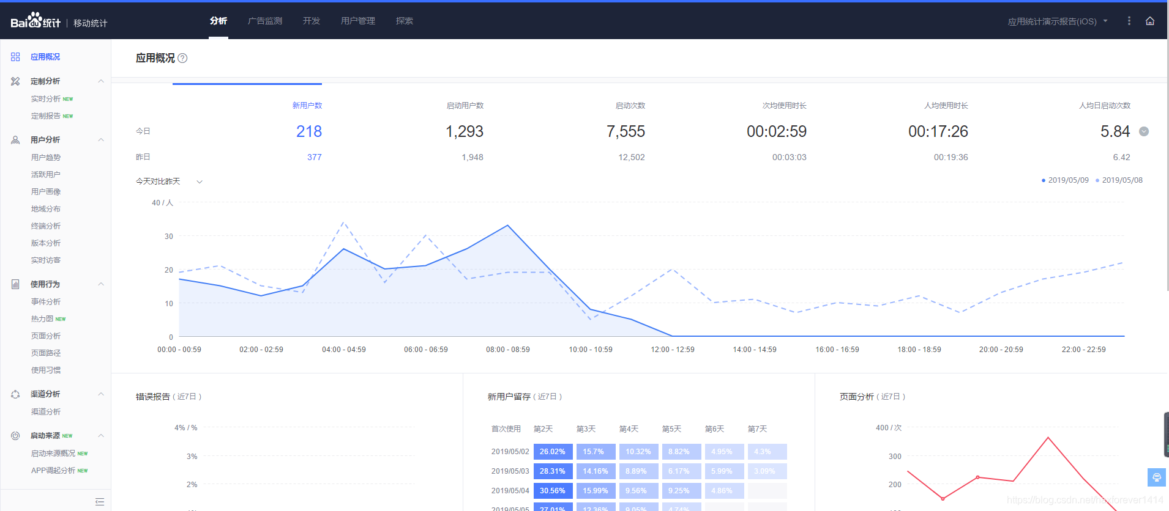Open 活跃用户 in the sidebar
1169x511 pixels.
coord(46,175)
